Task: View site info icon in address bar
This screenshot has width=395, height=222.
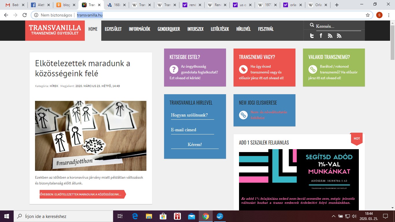Action: point(36,15)
